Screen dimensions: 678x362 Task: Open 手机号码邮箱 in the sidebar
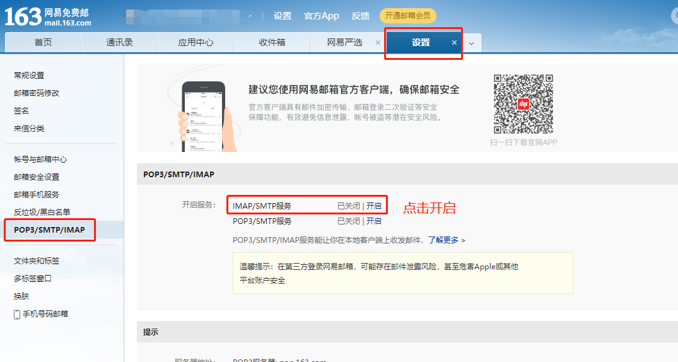click(45, 314)
